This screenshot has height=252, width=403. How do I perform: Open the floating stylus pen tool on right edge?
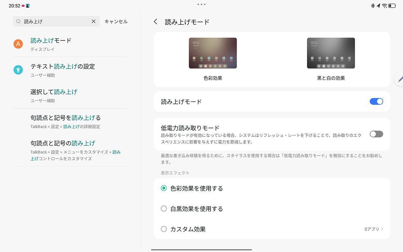[x=400, y=79]
